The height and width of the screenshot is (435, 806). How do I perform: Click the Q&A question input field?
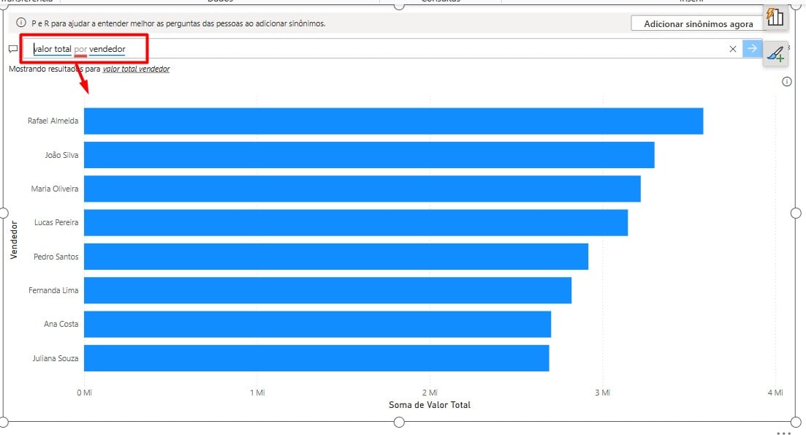tap(381, 49)
